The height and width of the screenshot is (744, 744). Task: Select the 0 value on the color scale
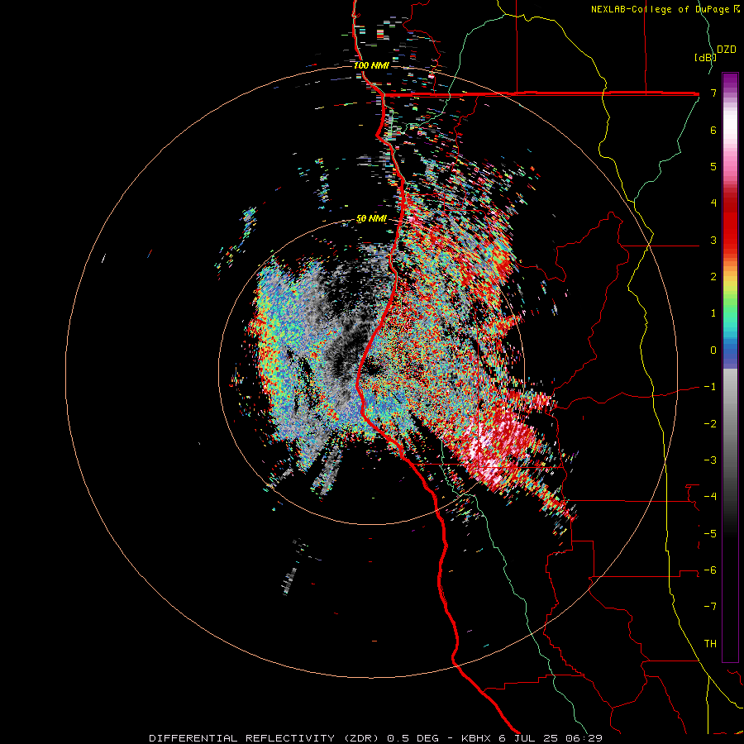tap(713, 351)
